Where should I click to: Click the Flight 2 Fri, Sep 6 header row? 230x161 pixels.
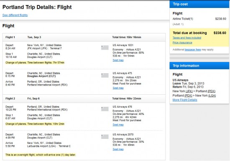pos(84,99)
